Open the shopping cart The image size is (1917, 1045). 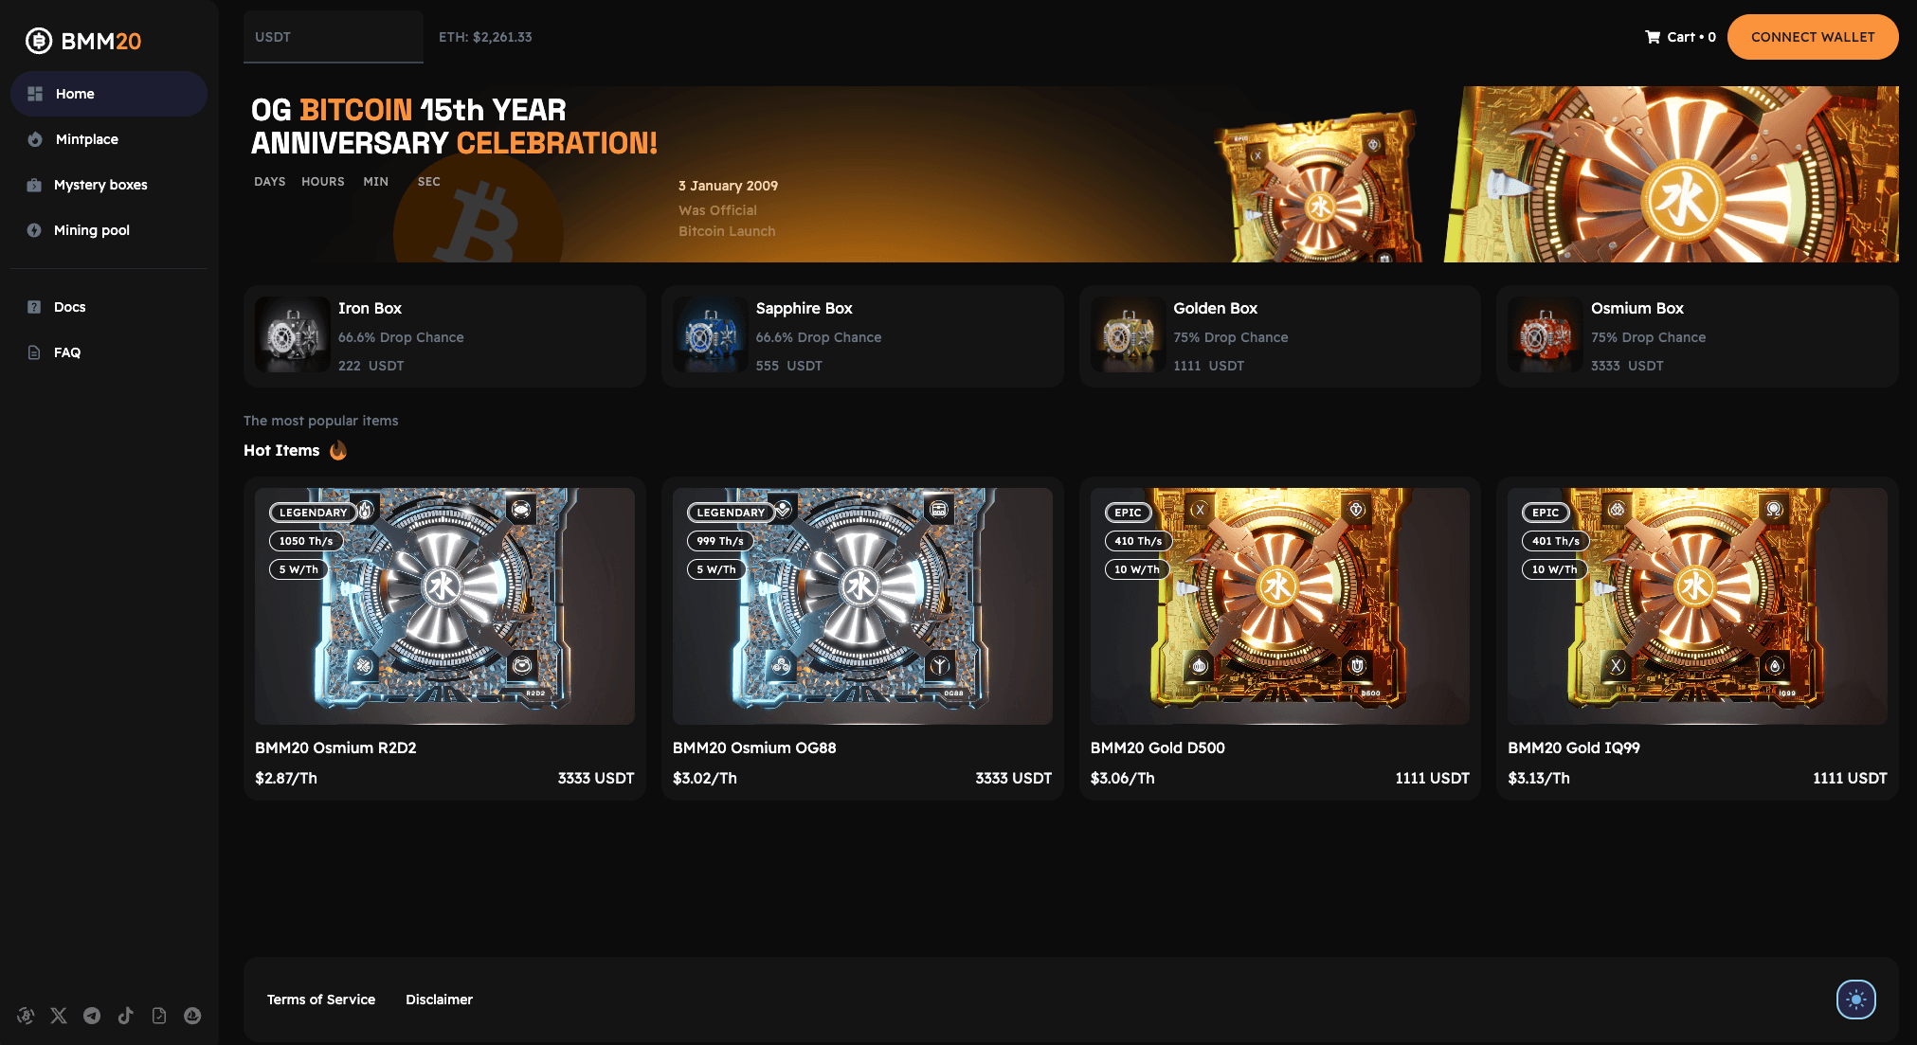1680,37
